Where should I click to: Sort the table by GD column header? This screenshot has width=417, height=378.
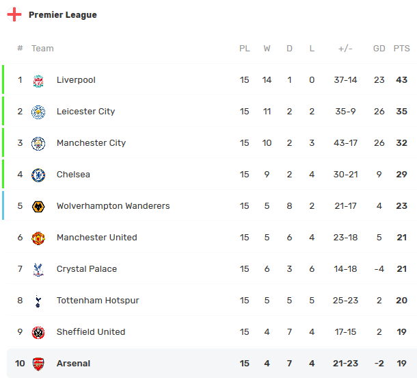tap(379, 49)
